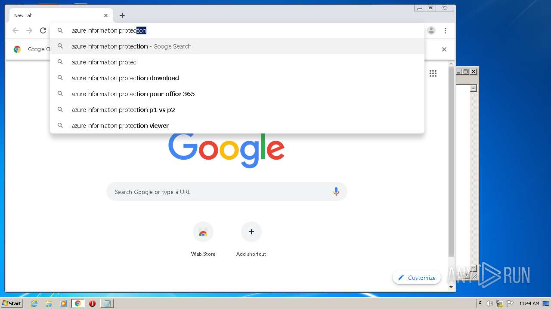Open the network tray icon

500,303
